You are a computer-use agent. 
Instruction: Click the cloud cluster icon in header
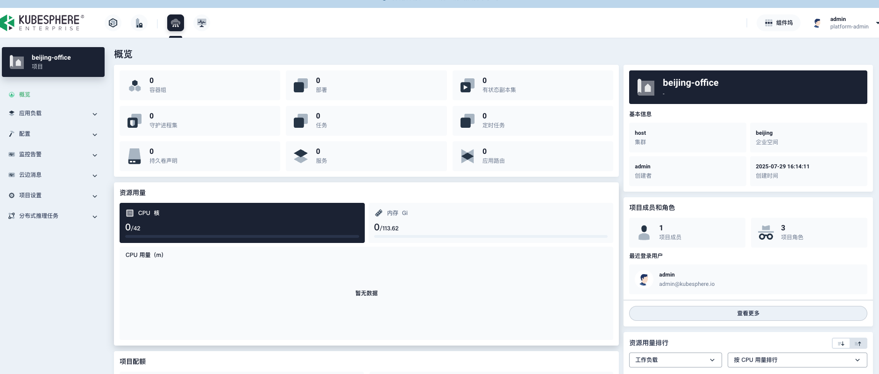(x=176, y=23)
